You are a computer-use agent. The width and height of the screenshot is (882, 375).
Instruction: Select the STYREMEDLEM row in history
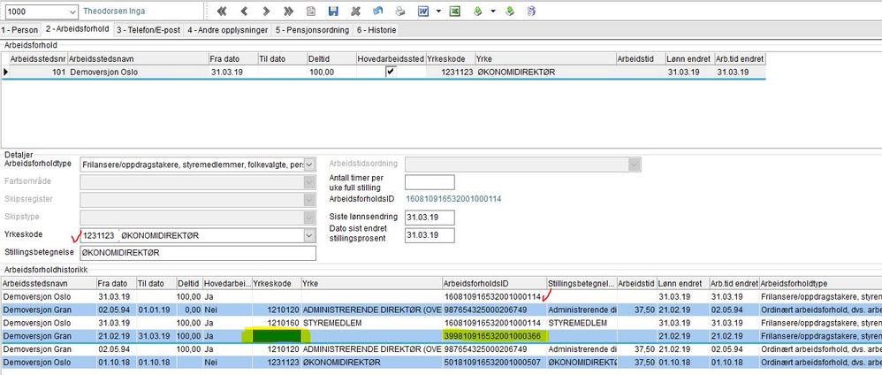pyautogui.click(x=354, y=323)
